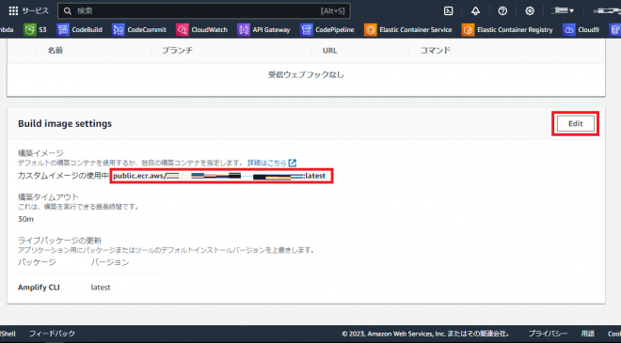Click the latest version value for Amplify CLI
This screenshot has height=343, width=621.
click(x=101, y=288)
